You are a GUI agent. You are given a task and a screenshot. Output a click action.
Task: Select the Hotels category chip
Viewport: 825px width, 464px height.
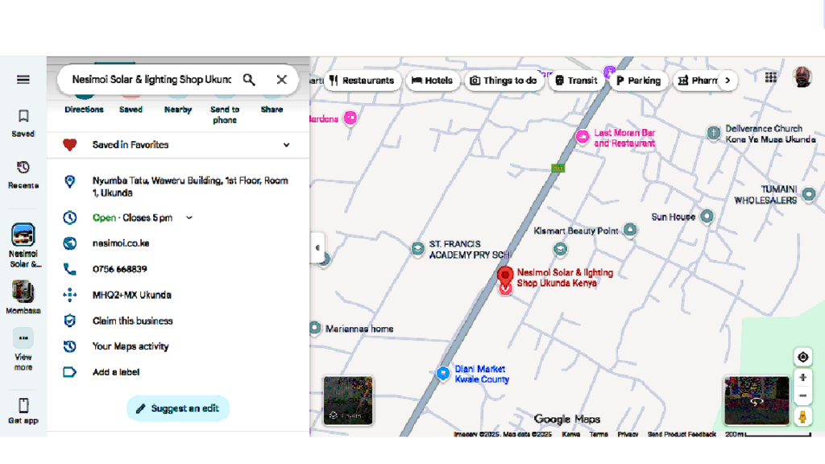click(432, 81)
